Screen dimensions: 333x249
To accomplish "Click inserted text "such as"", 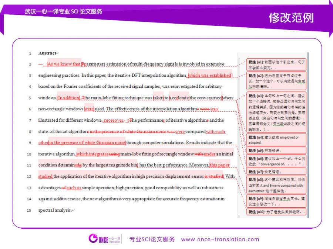I will pyautogui.click(x=74, y=188).
